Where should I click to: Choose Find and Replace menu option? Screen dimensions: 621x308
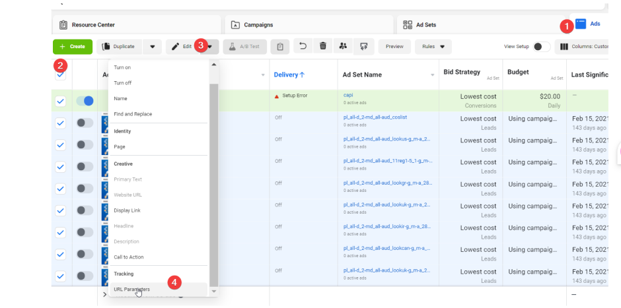click(133, 114)
